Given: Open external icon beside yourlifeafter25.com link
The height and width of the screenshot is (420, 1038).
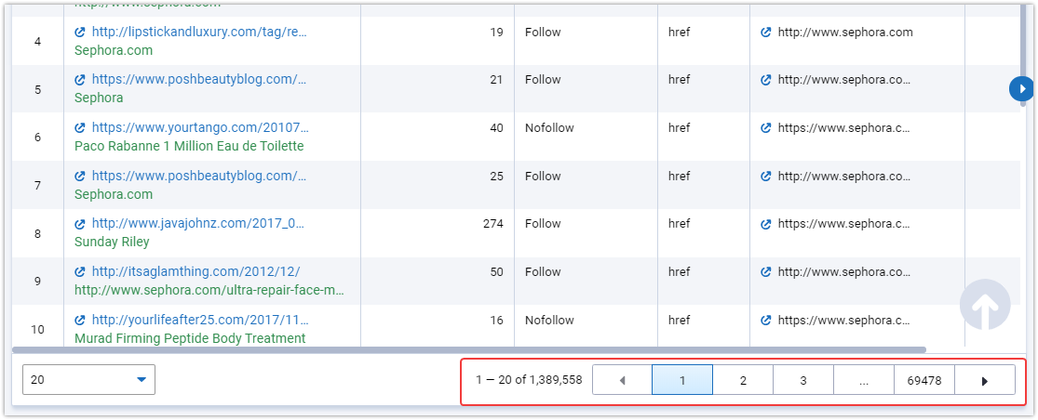Looking at the screenshot, I should click(80, 321).
